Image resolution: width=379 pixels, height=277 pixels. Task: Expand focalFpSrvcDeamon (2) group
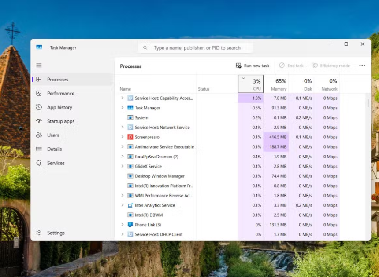coord(123,156)
